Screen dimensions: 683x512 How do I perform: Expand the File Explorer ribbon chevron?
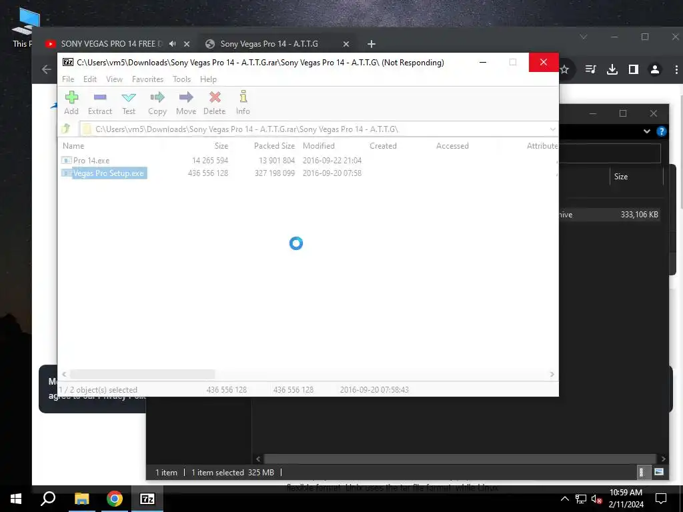tap(647, 131)
